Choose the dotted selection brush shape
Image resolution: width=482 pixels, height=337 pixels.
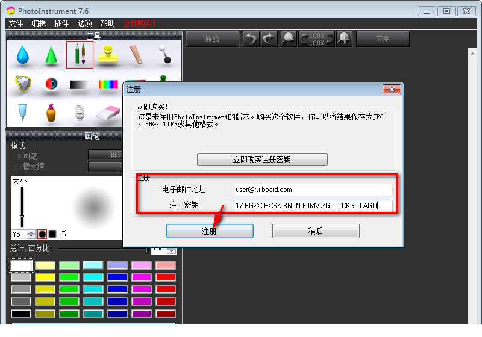coord(63,234)
